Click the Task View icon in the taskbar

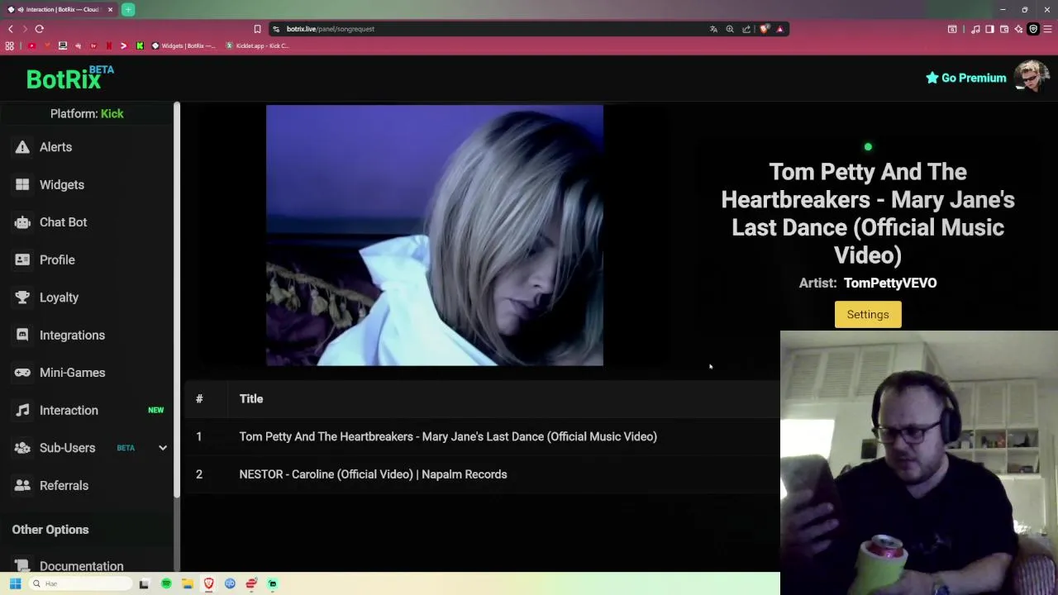144,583
